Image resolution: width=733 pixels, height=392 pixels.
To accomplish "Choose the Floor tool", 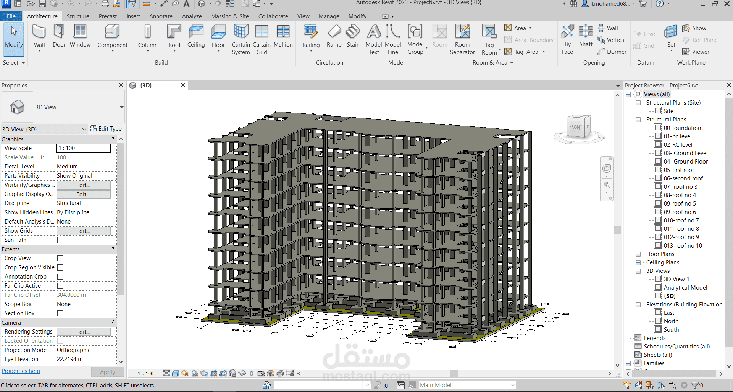I will click(x=218, y=37).
